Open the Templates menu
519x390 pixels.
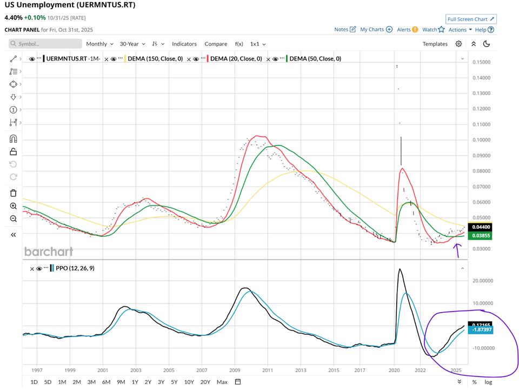click(435, 44)
